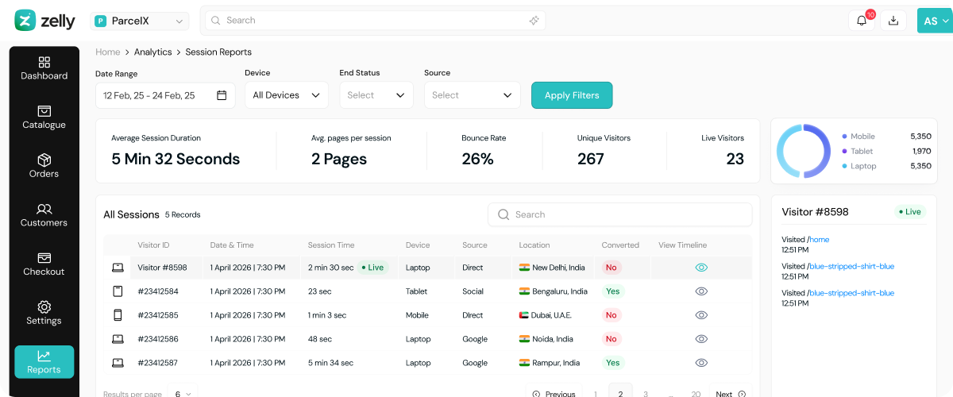This screenshot has width=953, height=397.
Task: Click tablet device icon for #23412584
Action: pyautogui.click(x=118, y=291)
